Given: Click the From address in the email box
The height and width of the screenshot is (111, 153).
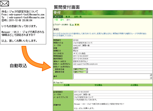Looking at the screenshot, I should (27, 15).
